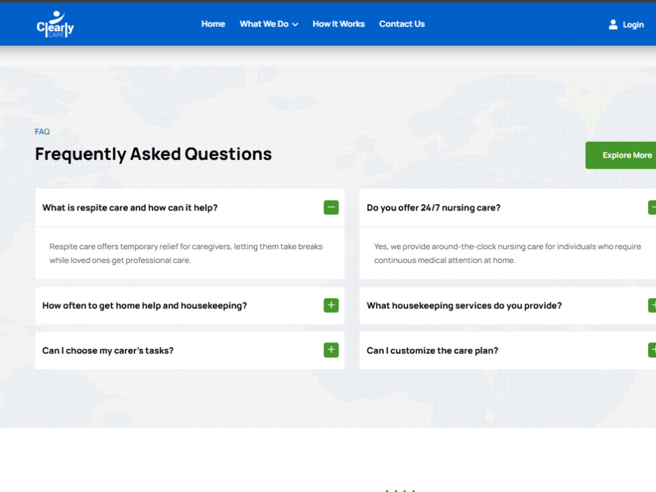Expand carer's tasks question plus icon
The width and height of the screenshot is (656, 492).
tap(331, 350)
